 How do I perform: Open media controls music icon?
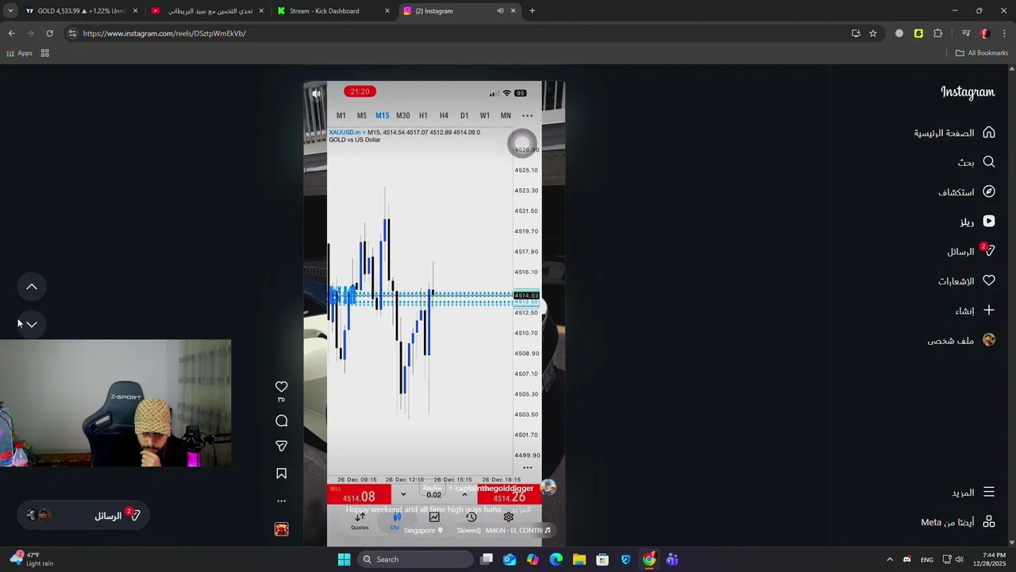point(966,33)
